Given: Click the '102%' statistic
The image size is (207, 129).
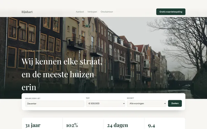Looking at the screenshot, I should click(x=72, y=125).
